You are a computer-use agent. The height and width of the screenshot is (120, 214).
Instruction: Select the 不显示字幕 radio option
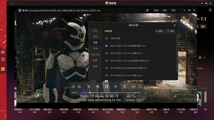(106, 39)
